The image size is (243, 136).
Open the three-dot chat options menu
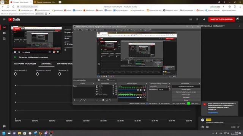pos(240,26)
